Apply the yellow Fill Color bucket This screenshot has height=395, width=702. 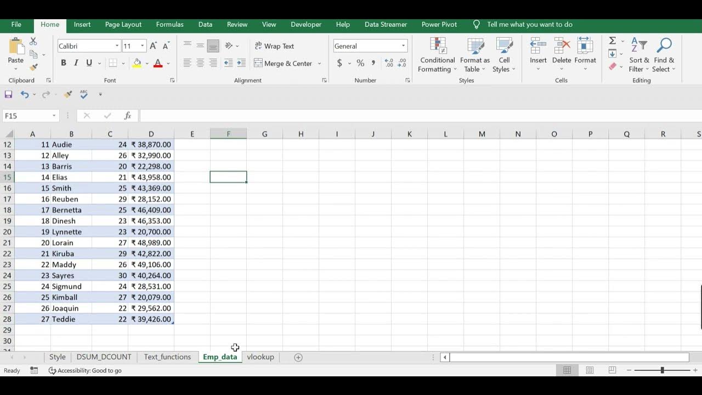pyautogui.click(x=137, y=63)
